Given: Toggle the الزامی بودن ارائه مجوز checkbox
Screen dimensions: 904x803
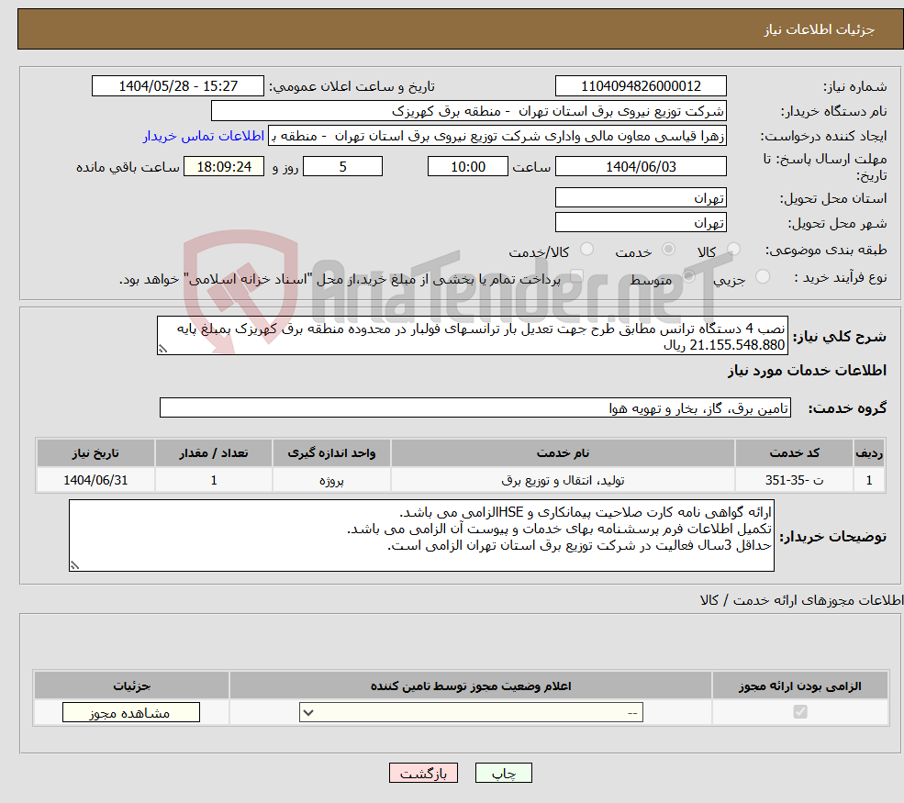Looking at the screenshot, I should 800,712.
